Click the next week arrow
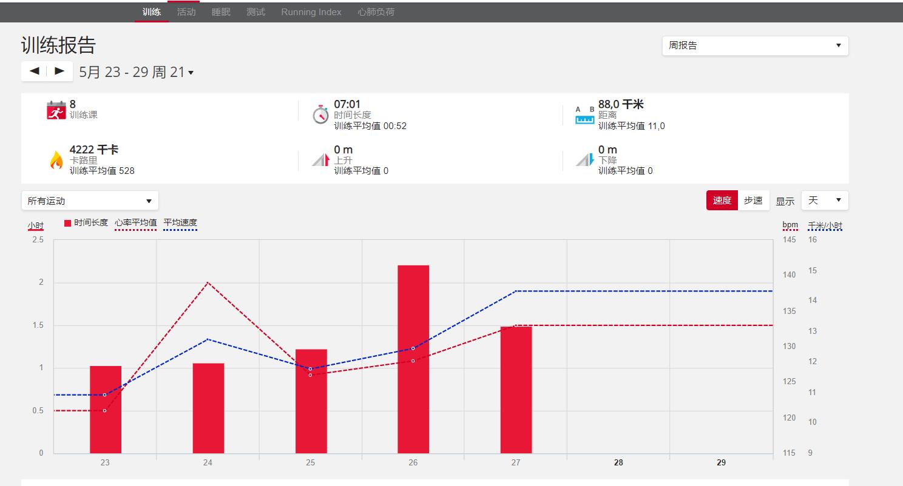Image resolution: width=903 pixels, height=486 pixels. pyautogui.click(x=58, y=71)
